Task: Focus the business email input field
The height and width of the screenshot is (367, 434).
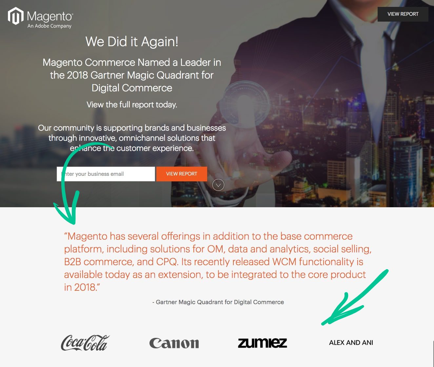Action: (x=106, y=174)
